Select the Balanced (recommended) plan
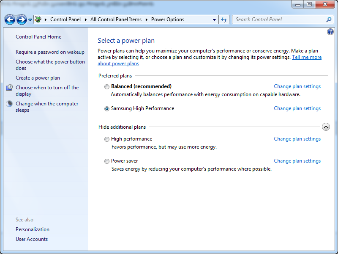338x254 pixels. coord(107,87)
